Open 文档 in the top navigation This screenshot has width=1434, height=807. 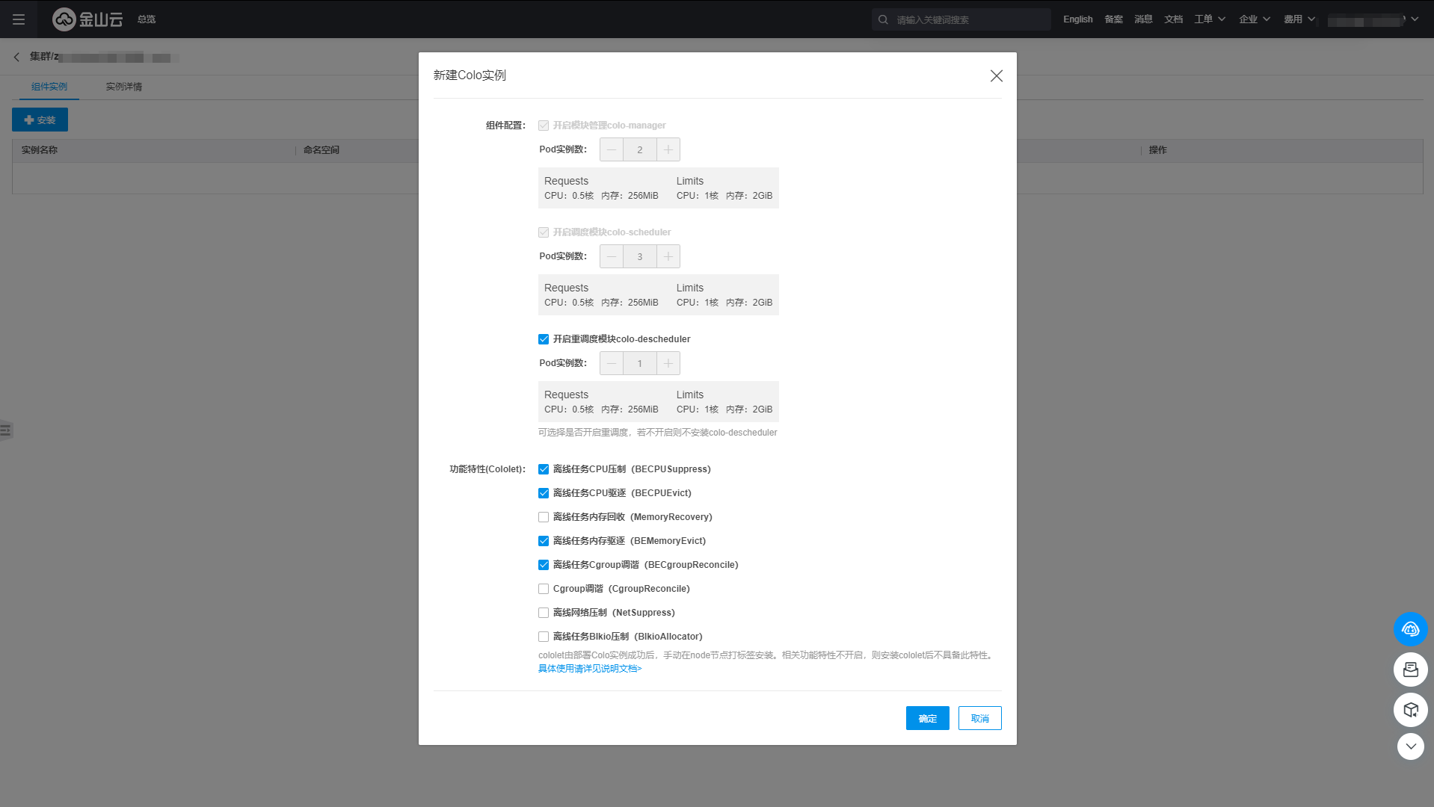pos(1173,19)
